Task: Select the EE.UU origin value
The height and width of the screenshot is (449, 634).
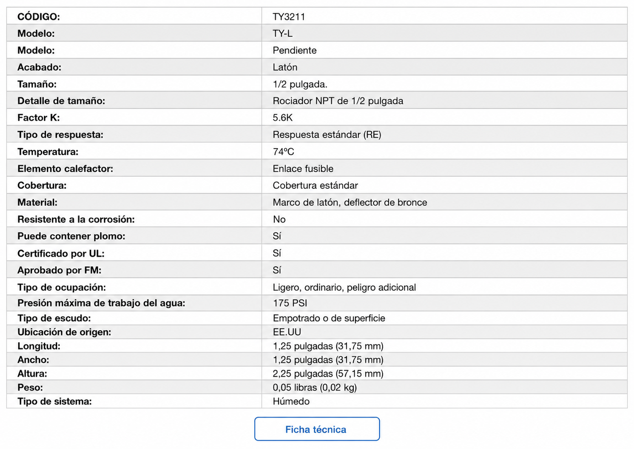Action: 287,332
